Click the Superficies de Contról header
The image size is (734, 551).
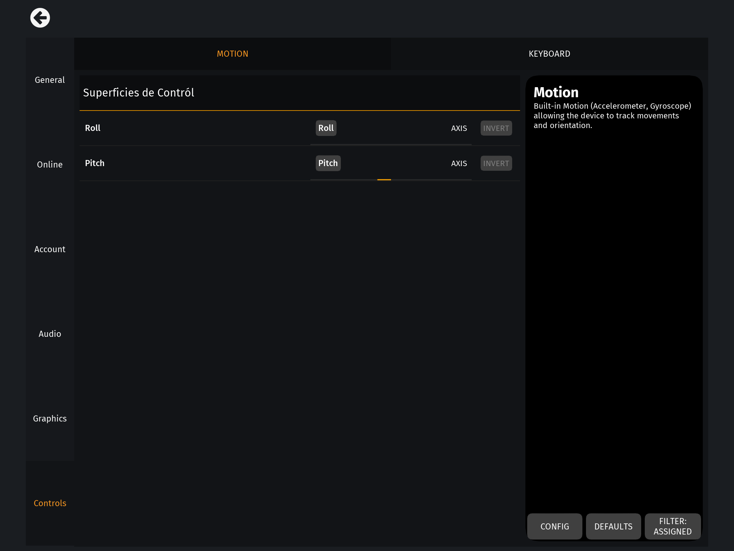(x=139, y=93)
